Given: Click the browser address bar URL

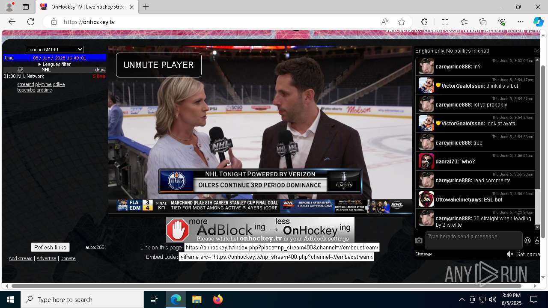Looking at the screenshot, I should point(89,22).
